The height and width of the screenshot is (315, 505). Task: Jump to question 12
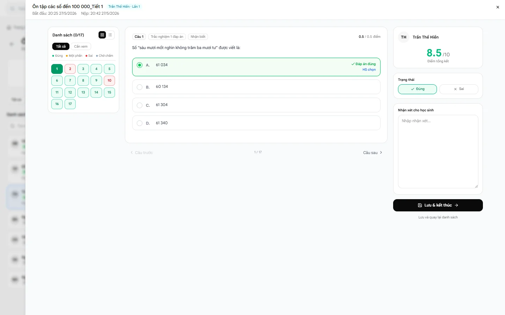point(70,92)
